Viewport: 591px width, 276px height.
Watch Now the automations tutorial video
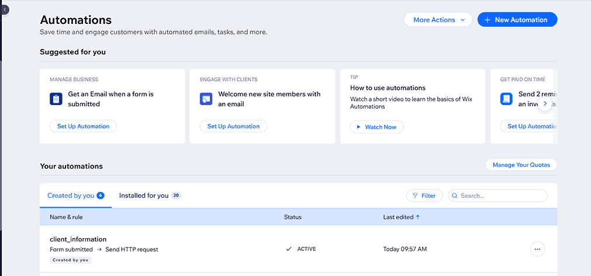(376, 127)
